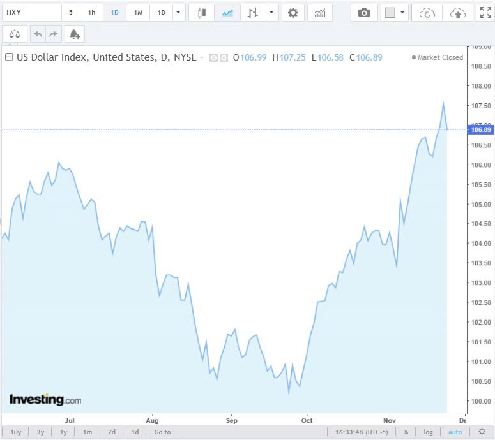Viewport: 495px width, 440px height.
Task: Collapse the US Dollar Index legend
Action: point(8,57)
